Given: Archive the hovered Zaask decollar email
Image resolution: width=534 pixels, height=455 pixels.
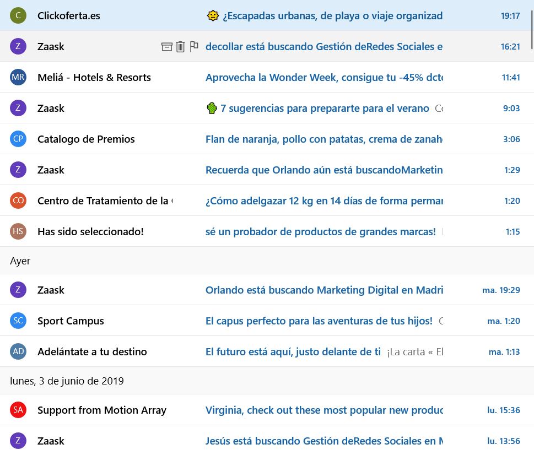Looking at the screenshot, I should (166, 47).
